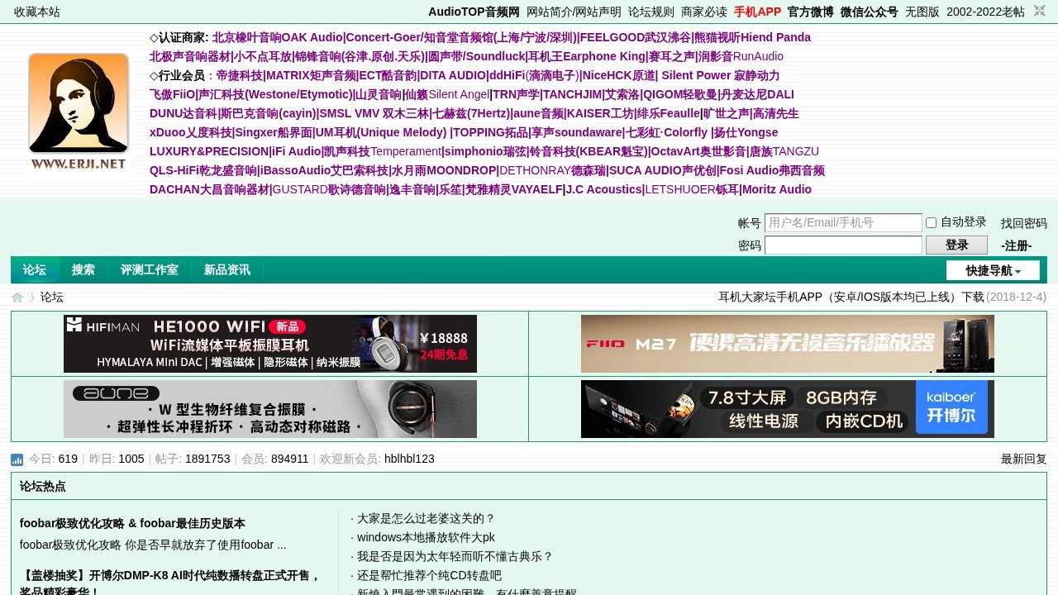The height and width of the screenshot is (595, 1058).
Task: Open thread 我是否是因为太年轻而听不懂古典乐？
Action: (x=455, y=556)
